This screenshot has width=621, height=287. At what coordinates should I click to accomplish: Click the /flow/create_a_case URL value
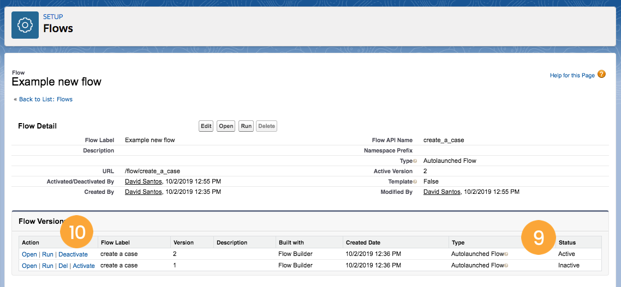point(152,171)
